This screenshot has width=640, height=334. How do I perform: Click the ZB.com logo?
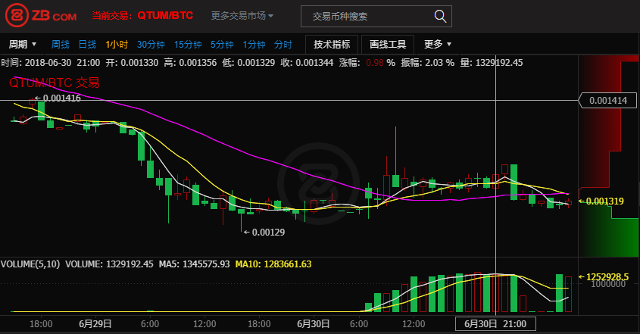coord(43,15)
